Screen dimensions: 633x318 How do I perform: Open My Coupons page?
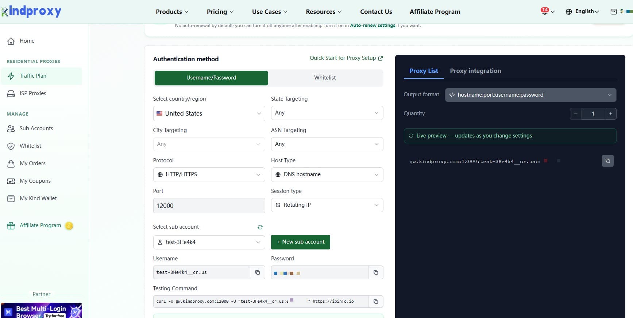coord(41,181)
